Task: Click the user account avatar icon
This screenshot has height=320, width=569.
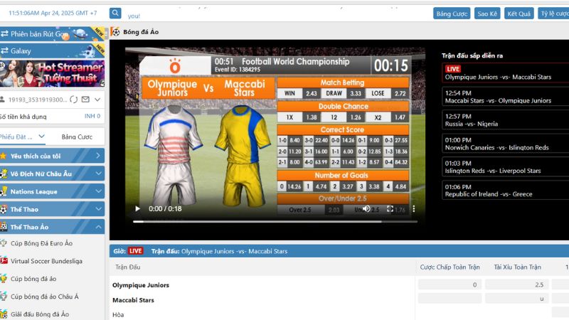Action: [3, 100]
